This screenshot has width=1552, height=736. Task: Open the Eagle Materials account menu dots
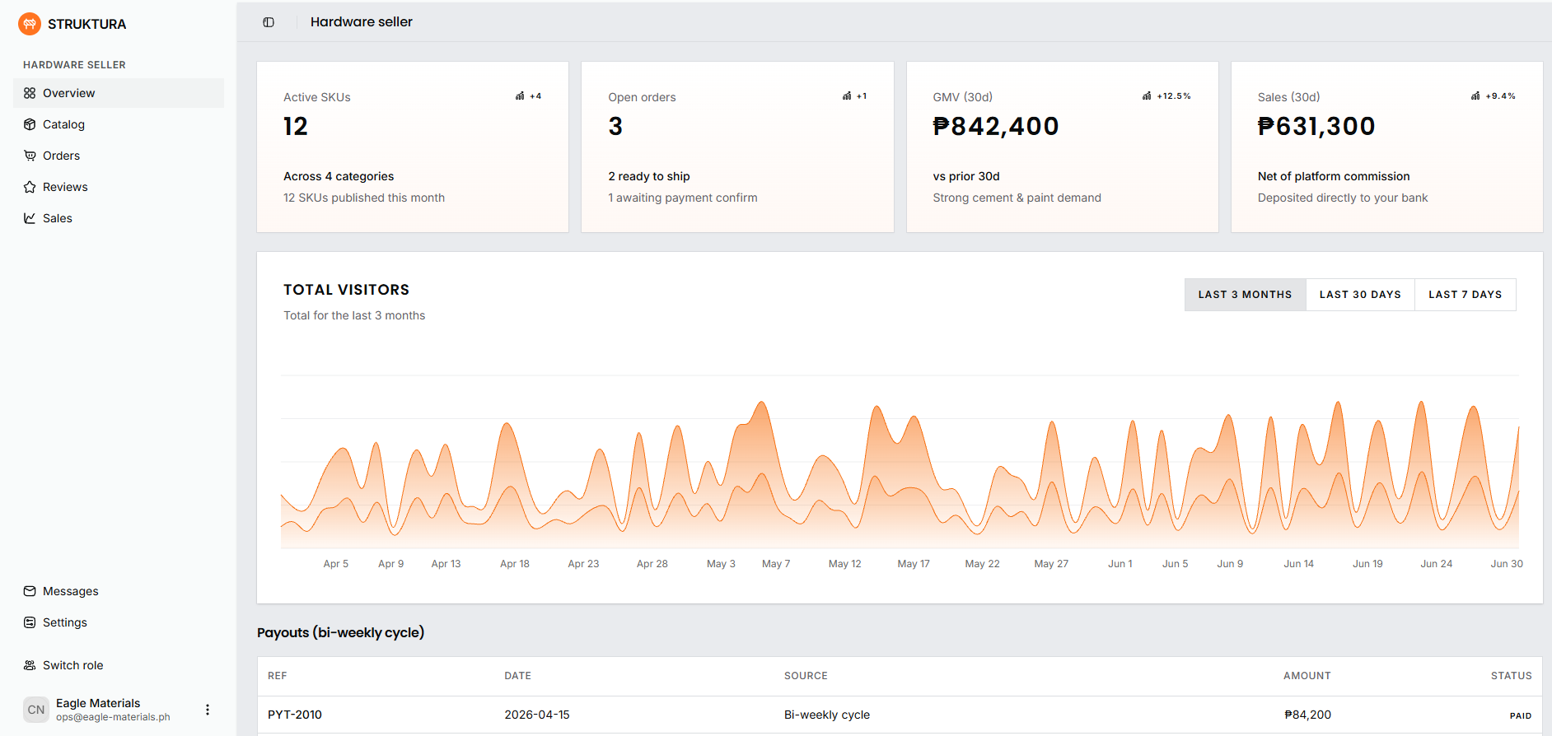pyautogui.click(x=208, y=710)
